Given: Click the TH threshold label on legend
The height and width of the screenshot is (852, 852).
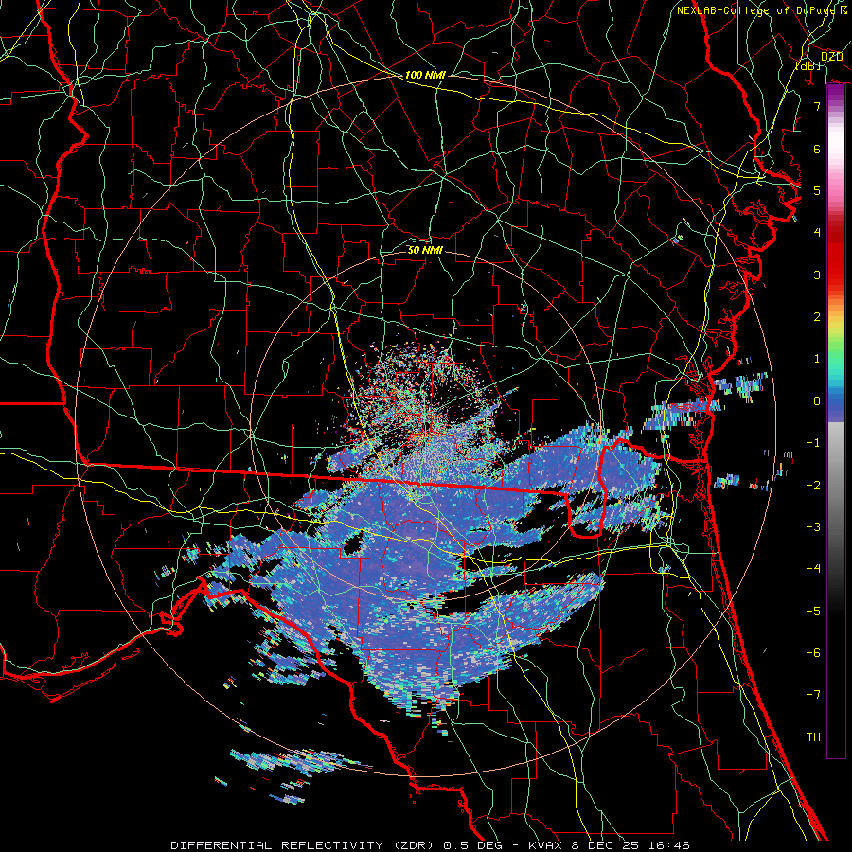Looking at the screenshot, I should 813,737.
